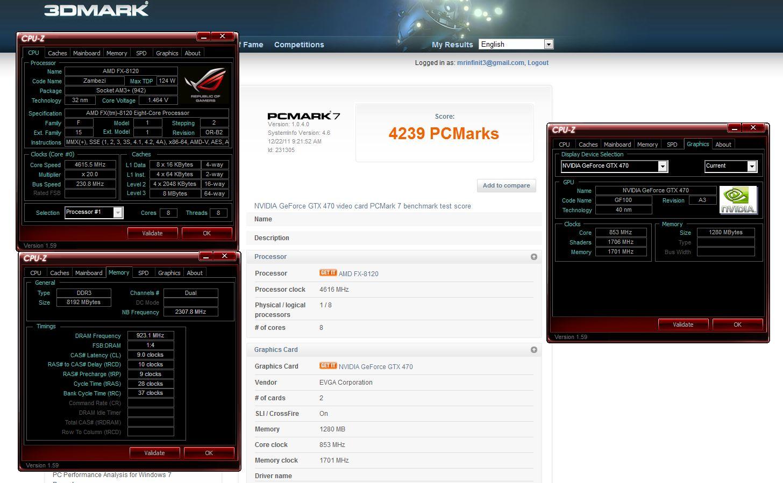This screenshot has width=783, height=483.
Task: Click GET IT badge next to GeForce GTX 470
Action: coord(328,366)
